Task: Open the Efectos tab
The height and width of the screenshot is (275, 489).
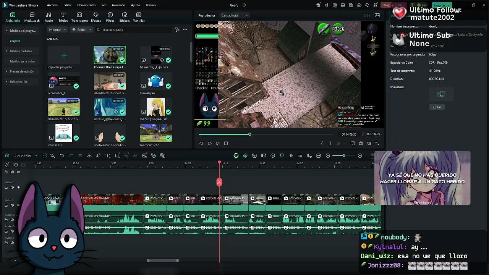Action: coord(96,17)
